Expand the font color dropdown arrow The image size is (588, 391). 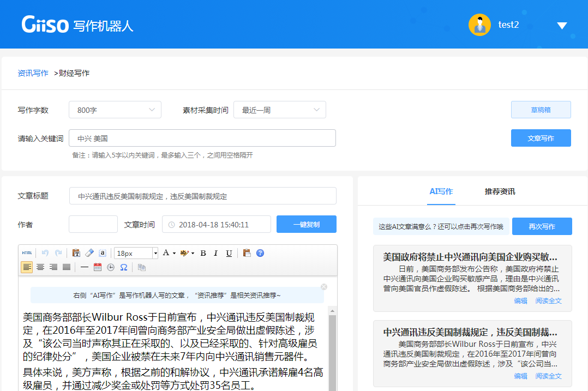[175, 254]
